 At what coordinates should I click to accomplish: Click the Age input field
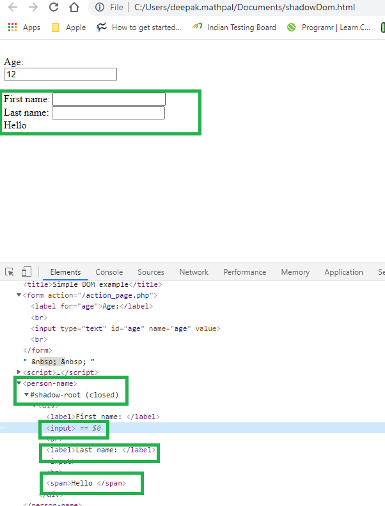click(x=60, y=75)
